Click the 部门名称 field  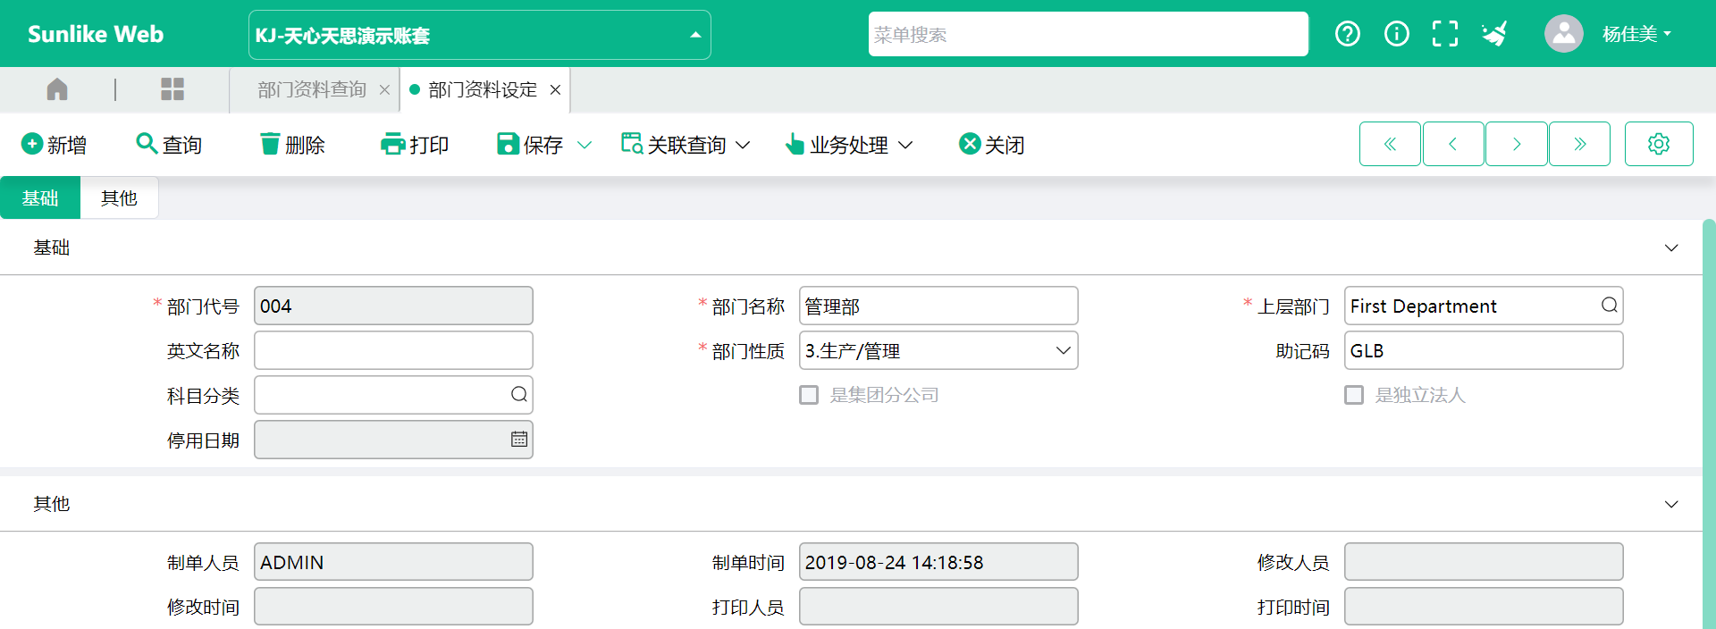pyautogui.click(x=938, y=306)
